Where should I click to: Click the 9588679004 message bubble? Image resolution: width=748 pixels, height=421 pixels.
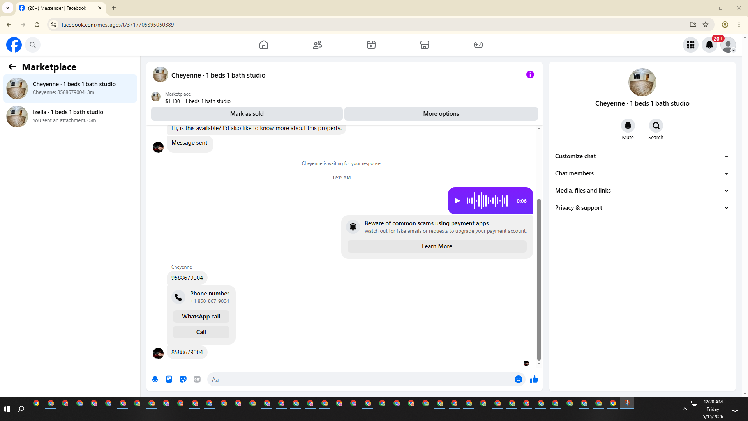(x=187, y=278)
